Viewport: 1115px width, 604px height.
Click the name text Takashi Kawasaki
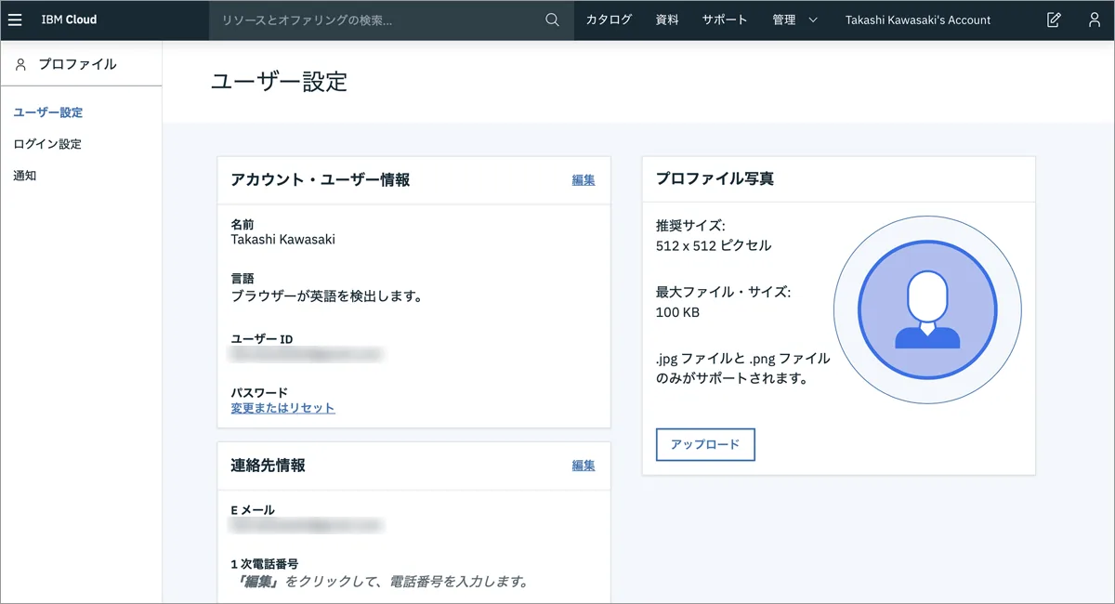coord(282,239)
